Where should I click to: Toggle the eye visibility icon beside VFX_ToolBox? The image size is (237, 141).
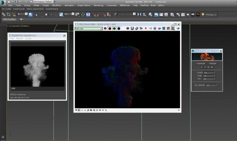(21, 19)
